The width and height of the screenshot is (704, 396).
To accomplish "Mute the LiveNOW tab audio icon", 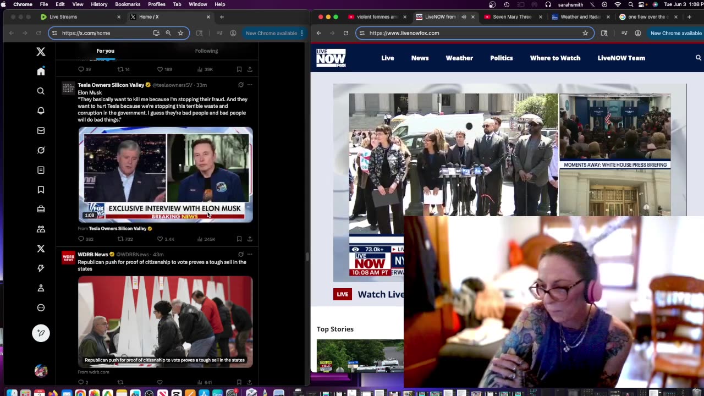I will click(x=464, y=17).
